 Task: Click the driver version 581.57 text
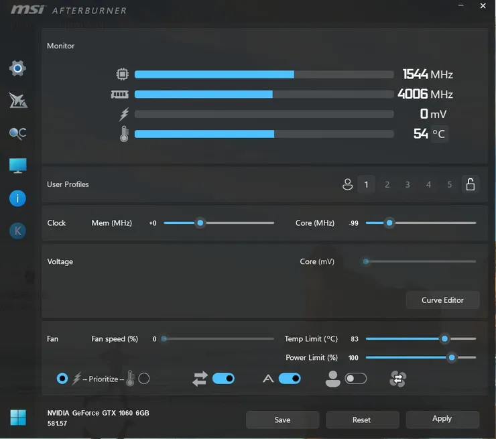[x=57, y=424]
